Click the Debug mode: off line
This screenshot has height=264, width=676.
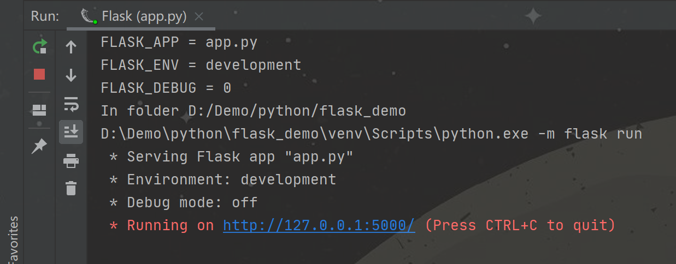[x=184, y=202]
